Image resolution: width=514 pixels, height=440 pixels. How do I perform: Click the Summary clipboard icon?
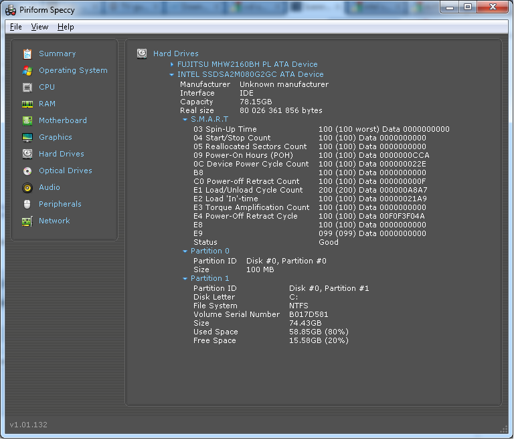coord(27,53)
